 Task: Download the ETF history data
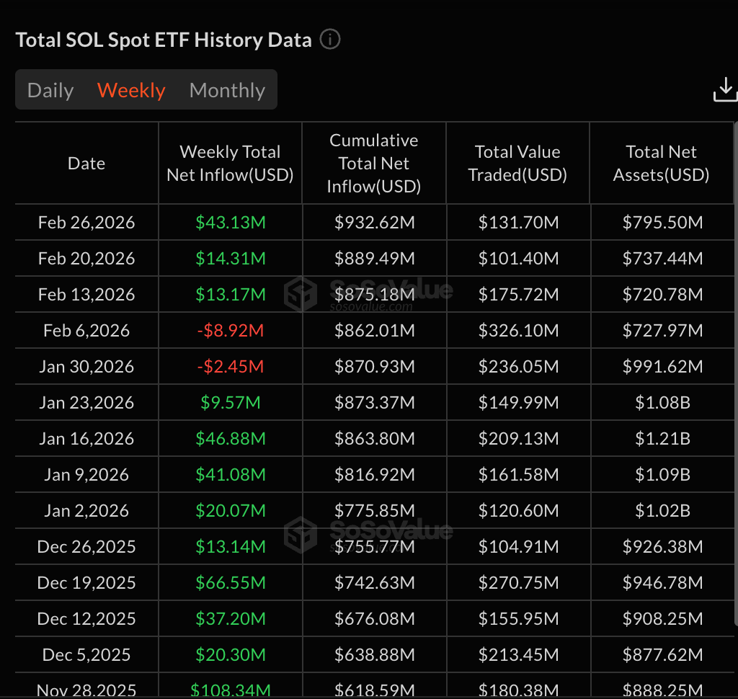[x=724, y=90]
